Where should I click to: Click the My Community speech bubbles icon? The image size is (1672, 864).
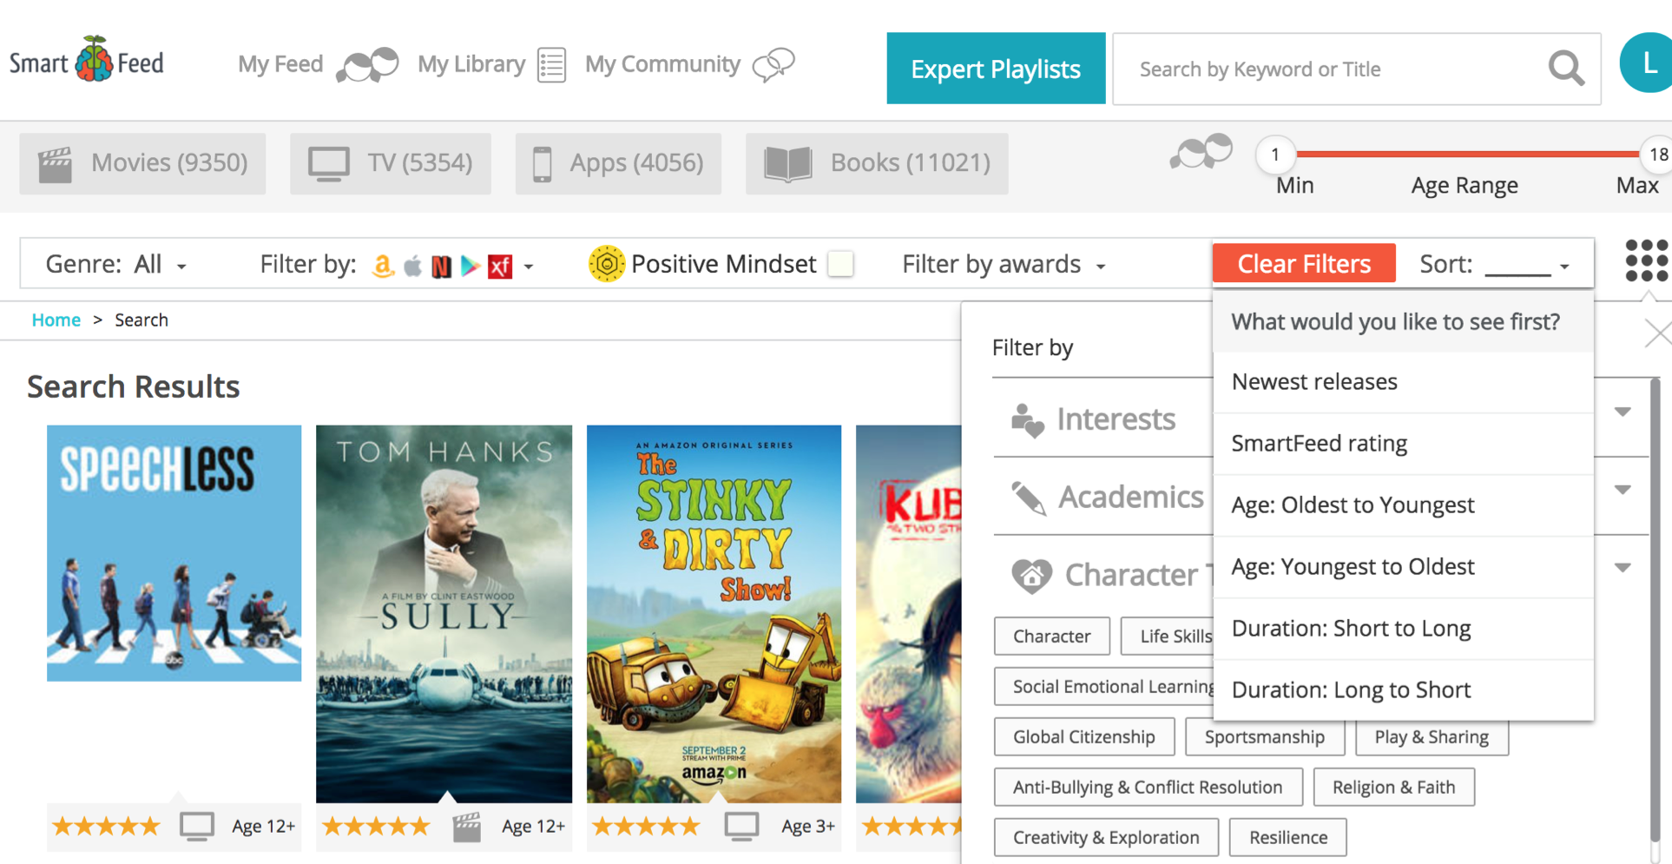pos(773,64)
